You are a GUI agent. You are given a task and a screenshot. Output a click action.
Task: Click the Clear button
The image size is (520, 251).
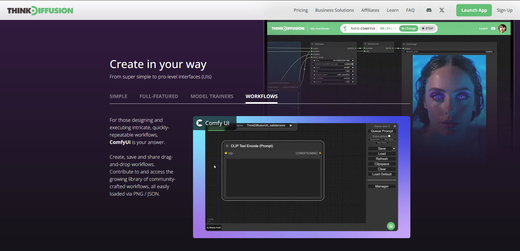(x=382, y=169)
